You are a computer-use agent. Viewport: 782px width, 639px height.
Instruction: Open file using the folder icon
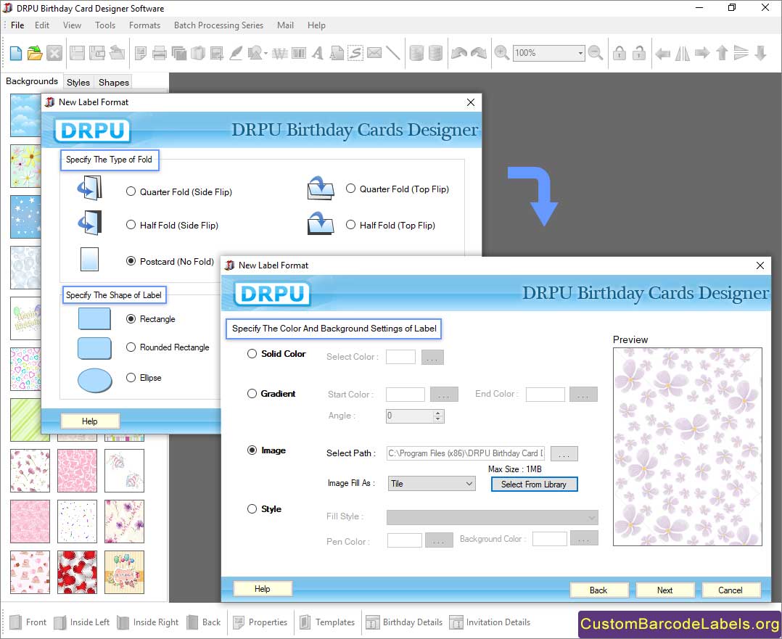[35, 53]
